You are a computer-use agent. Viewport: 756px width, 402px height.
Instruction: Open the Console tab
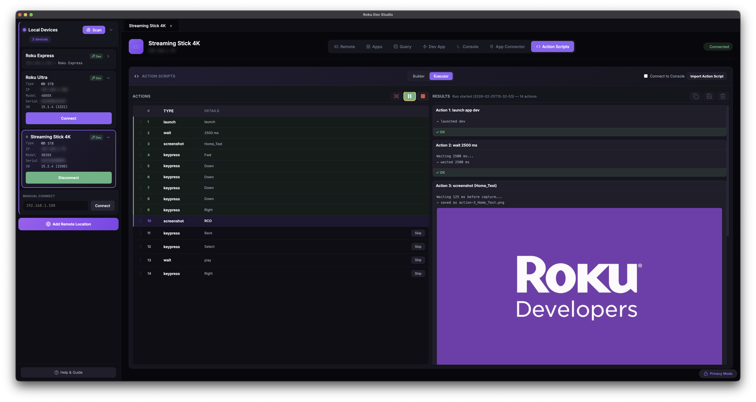click(467, 47)
